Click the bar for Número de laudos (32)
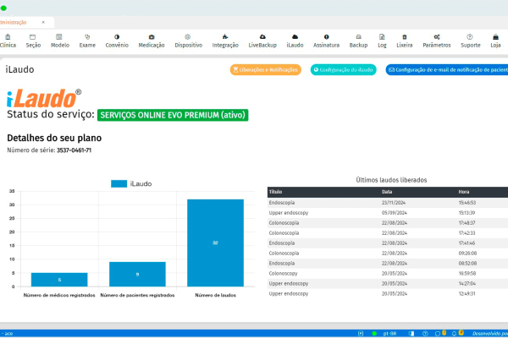Viewport: 508px width, 338px height. (215, 243)
